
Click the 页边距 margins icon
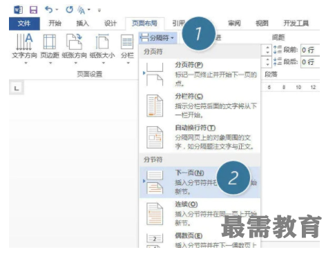coord(50,41)
